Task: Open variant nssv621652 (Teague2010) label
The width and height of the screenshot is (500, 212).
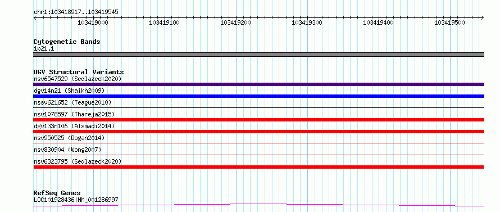Action: tap(72, 102)
